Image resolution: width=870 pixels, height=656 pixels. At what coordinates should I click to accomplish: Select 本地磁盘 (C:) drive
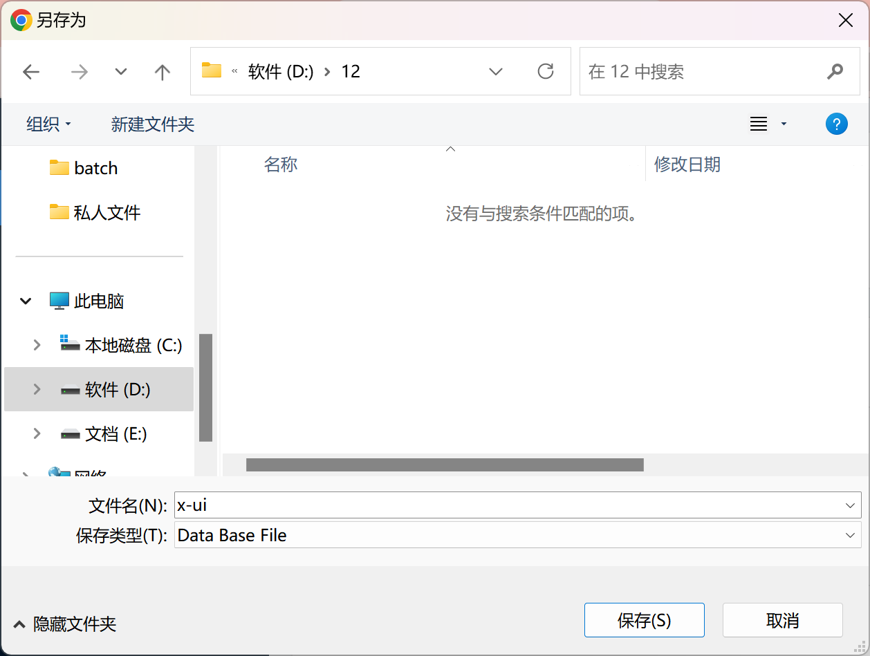[121, 346]
